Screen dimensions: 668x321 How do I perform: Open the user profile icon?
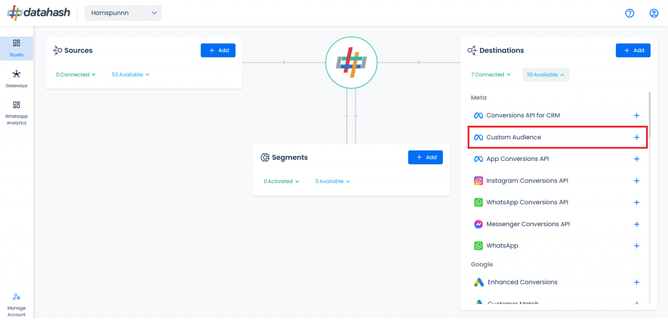(654, 13)
